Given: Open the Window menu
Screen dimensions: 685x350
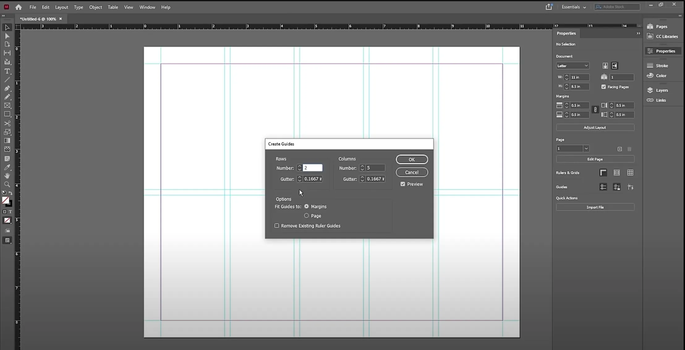Looking at the screenshot, I should 147,7.
